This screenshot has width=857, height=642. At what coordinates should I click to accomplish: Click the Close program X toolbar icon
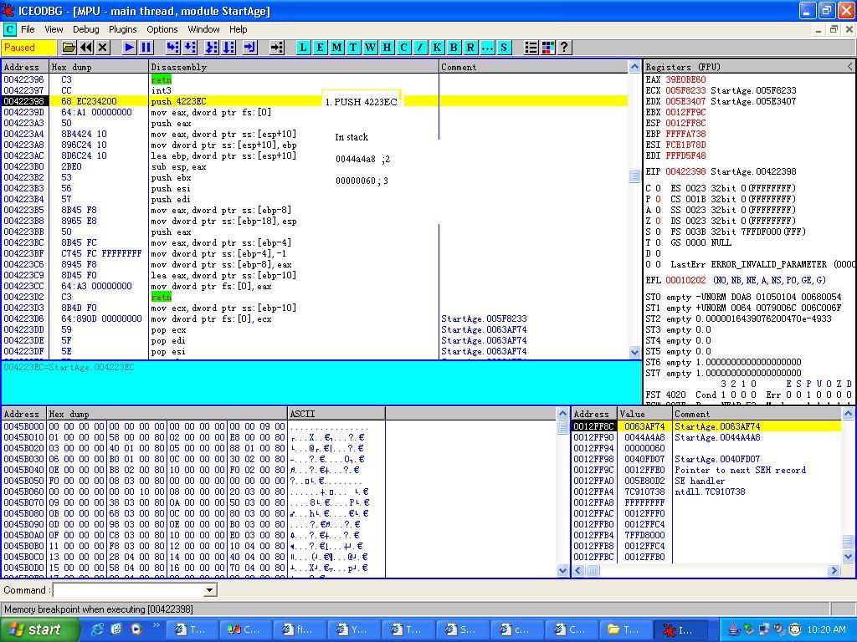click(103, 48)
